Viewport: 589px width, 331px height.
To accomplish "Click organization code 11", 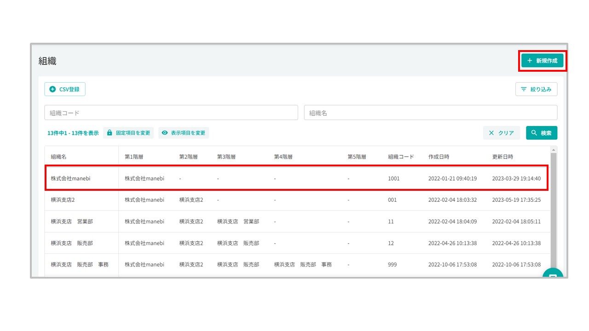I will pos(391,222).
